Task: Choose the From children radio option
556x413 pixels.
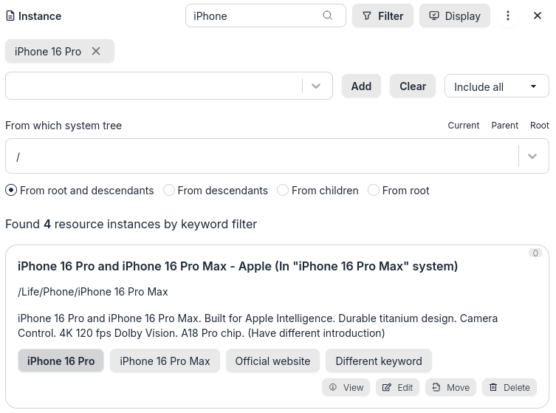Action: tap(283, 190)
